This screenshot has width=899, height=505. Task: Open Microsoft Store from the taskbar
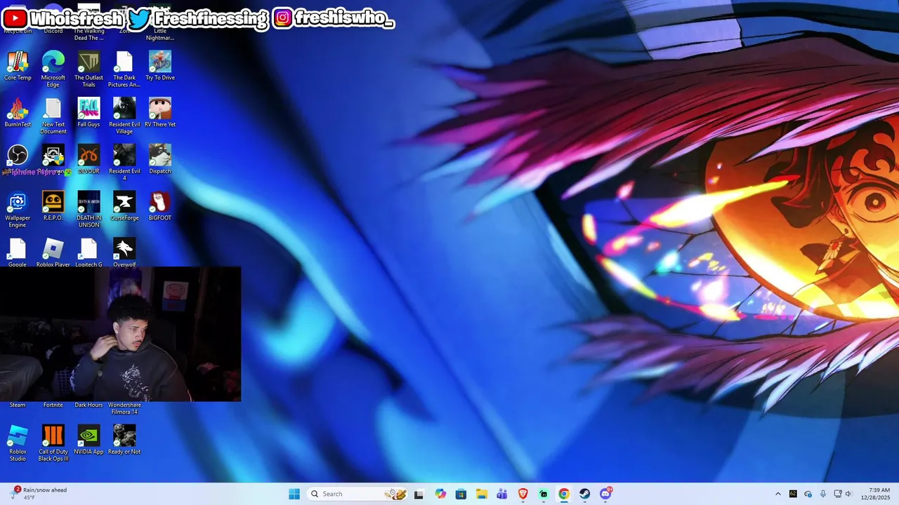click(461, 494)
